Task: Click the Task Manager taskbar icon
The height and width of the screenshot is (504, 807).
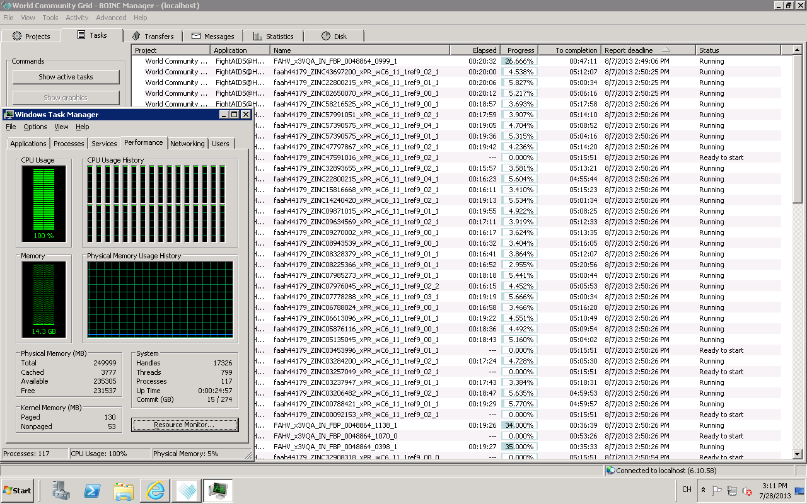Action: coord(219,490)
